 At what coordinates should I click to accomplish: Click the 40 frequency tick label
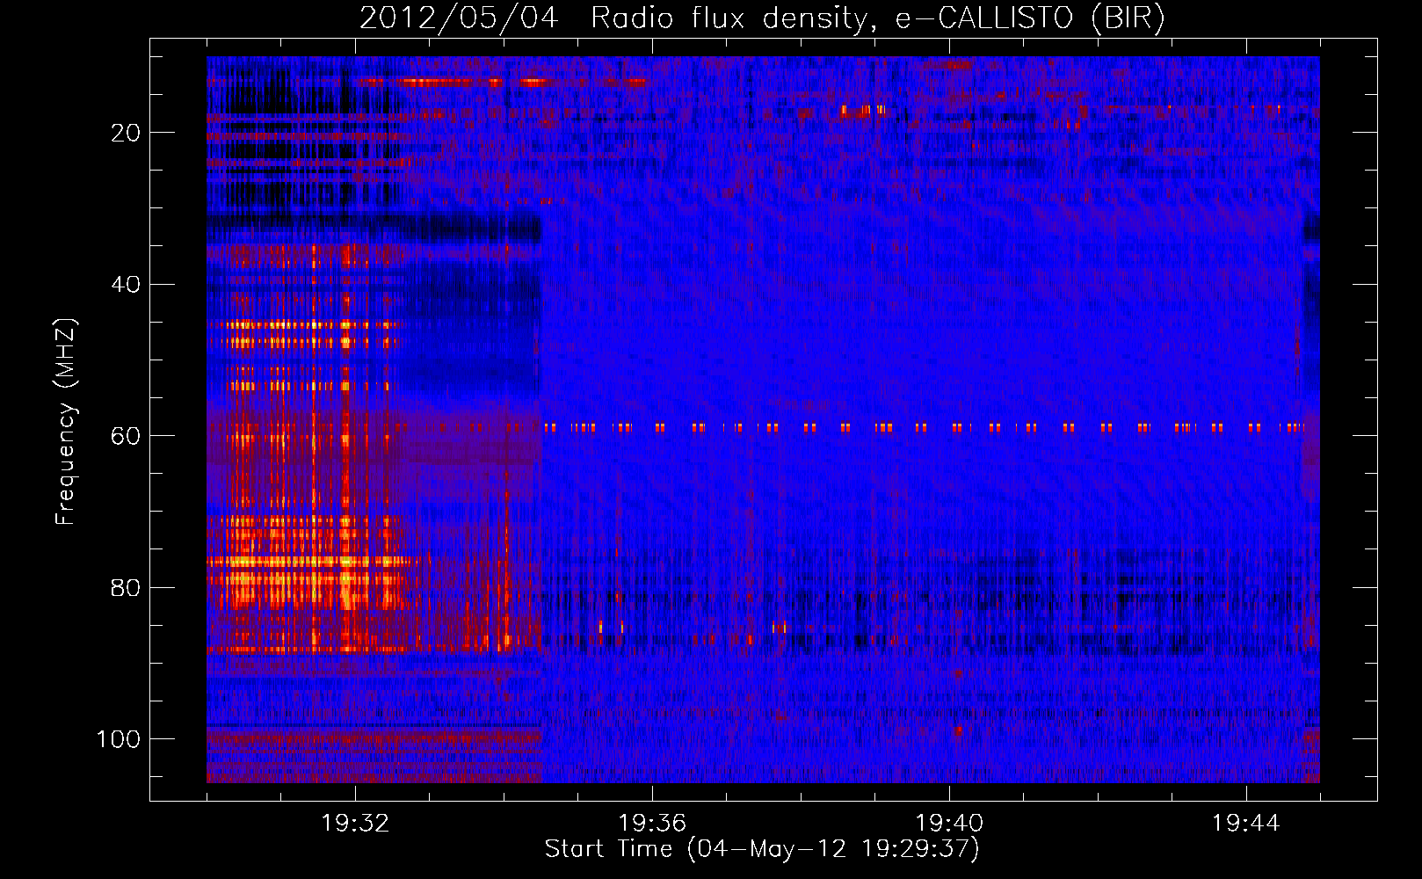(127, 285)
